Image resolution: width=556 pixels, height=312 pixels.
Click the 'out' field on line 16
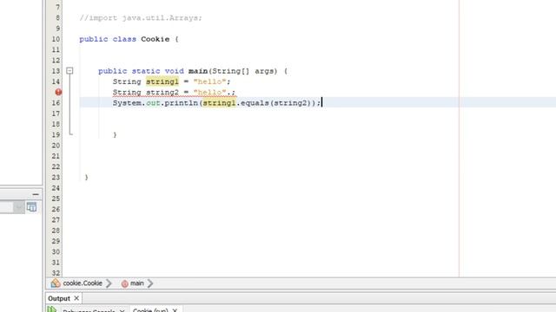tap(153, 103)
